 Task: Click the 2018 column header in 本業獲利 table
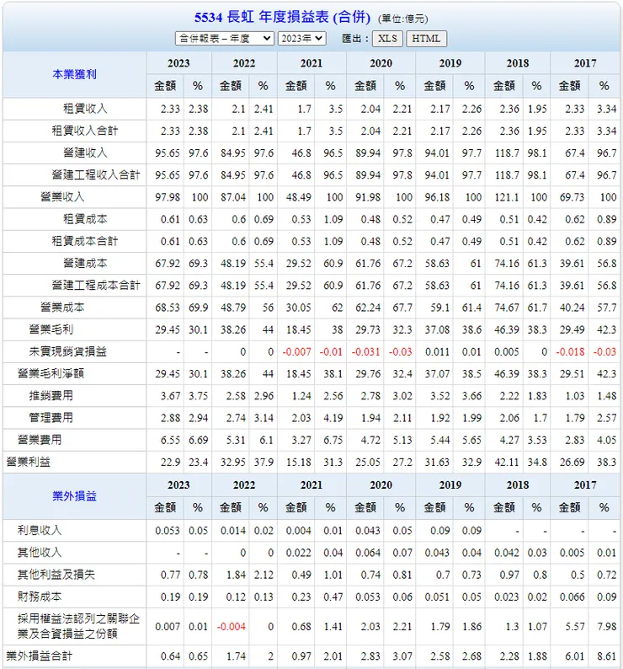click(x=518, y=63)
